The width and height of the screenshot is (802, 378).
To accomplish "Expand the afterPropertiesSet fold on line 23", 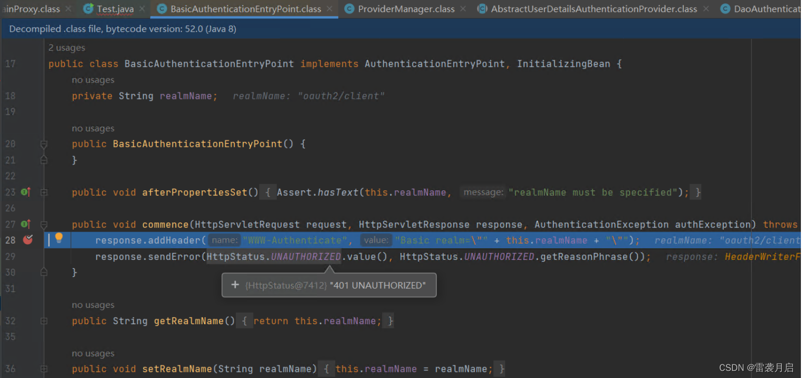I will tap(44, 192).
